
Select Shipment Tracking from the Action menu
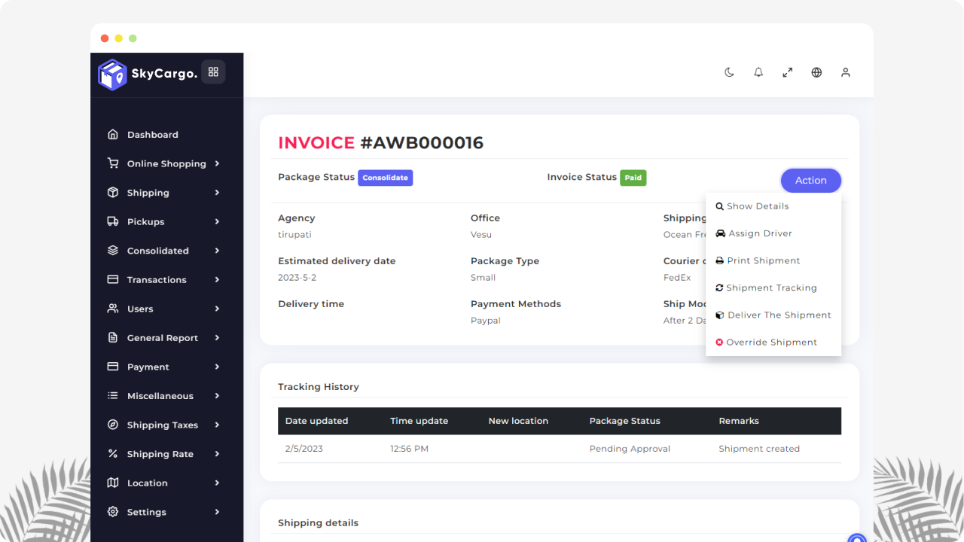point(772,288)
